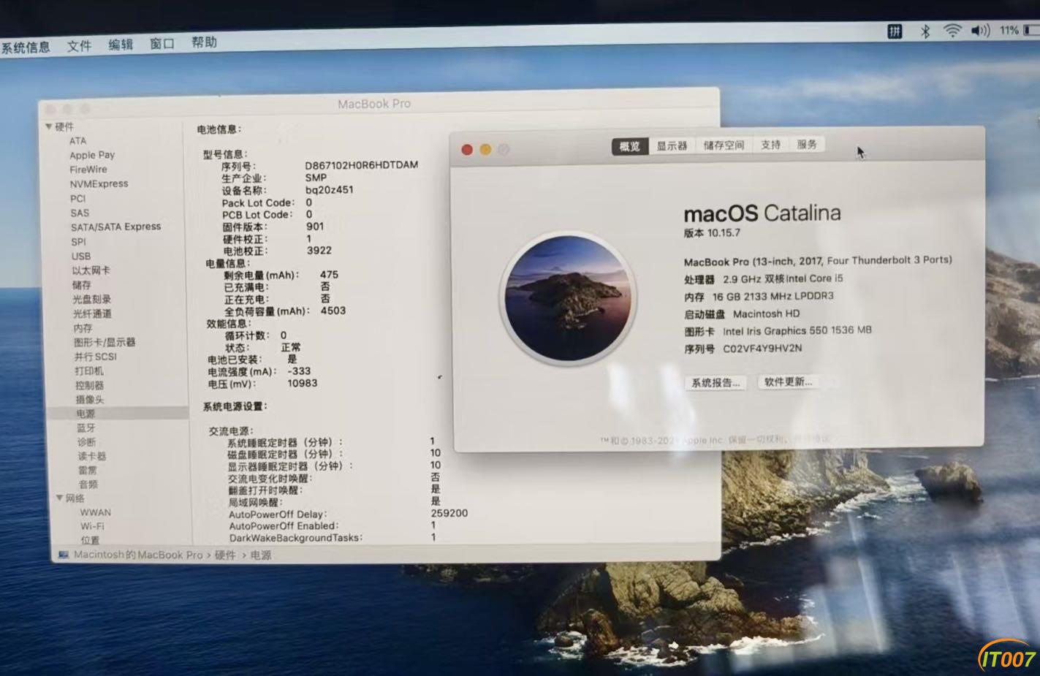Click serial number C02VF4Y9HV2N text
The image size is (1040, 676).
tap(762, 349)
